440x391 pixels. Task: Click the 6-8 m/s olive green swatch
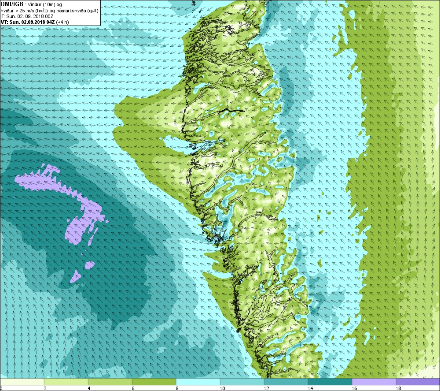(x=154, y=382)
